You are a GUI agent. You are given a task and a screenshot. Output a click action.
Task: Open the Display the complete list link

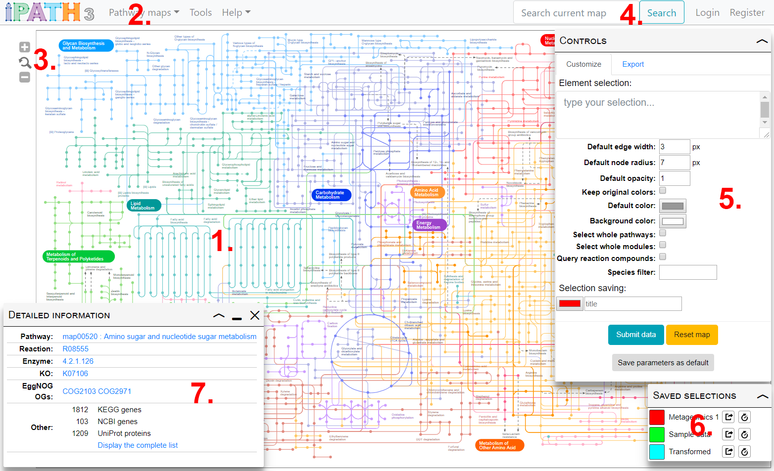coord(138,445)
